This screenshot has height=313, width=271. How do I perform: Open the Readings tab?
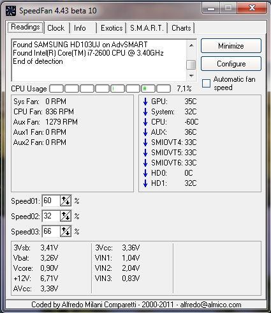tap(26, 27)
